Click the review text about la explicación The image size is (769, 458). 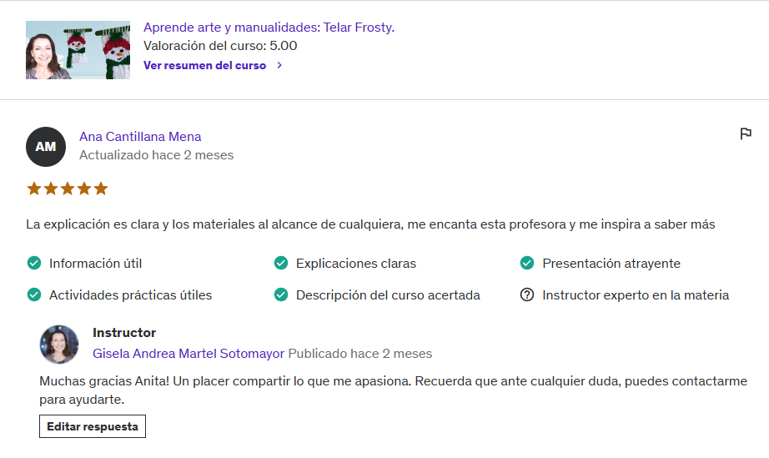pos(370,224)
